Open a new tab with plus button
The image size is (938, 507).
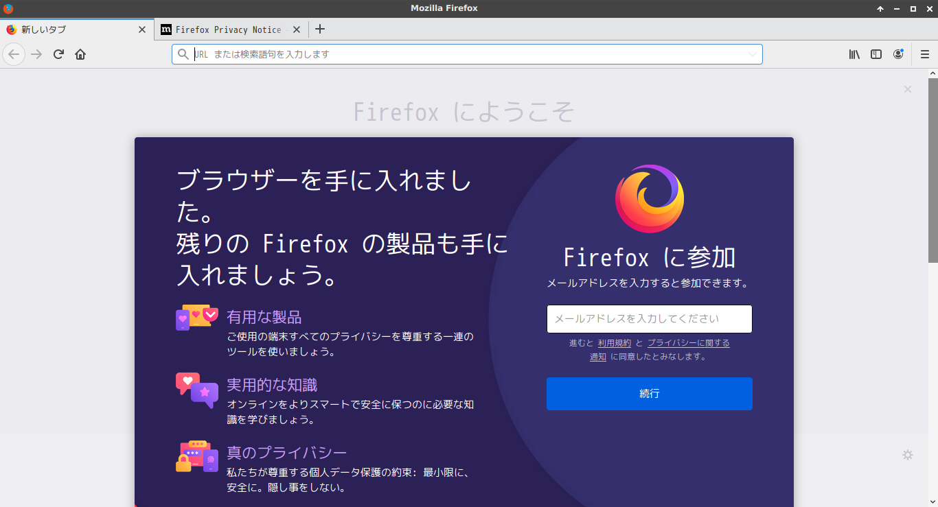319,29
